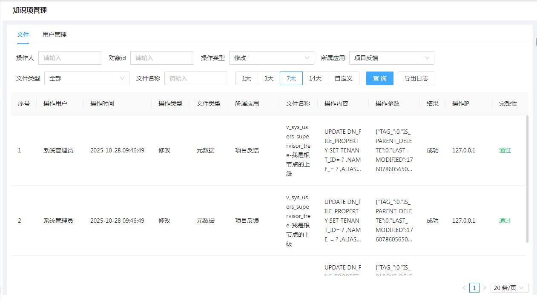Open the 文件类型 dropdown showing 全部
Viewport: 537px width, 301px height.
86,78
